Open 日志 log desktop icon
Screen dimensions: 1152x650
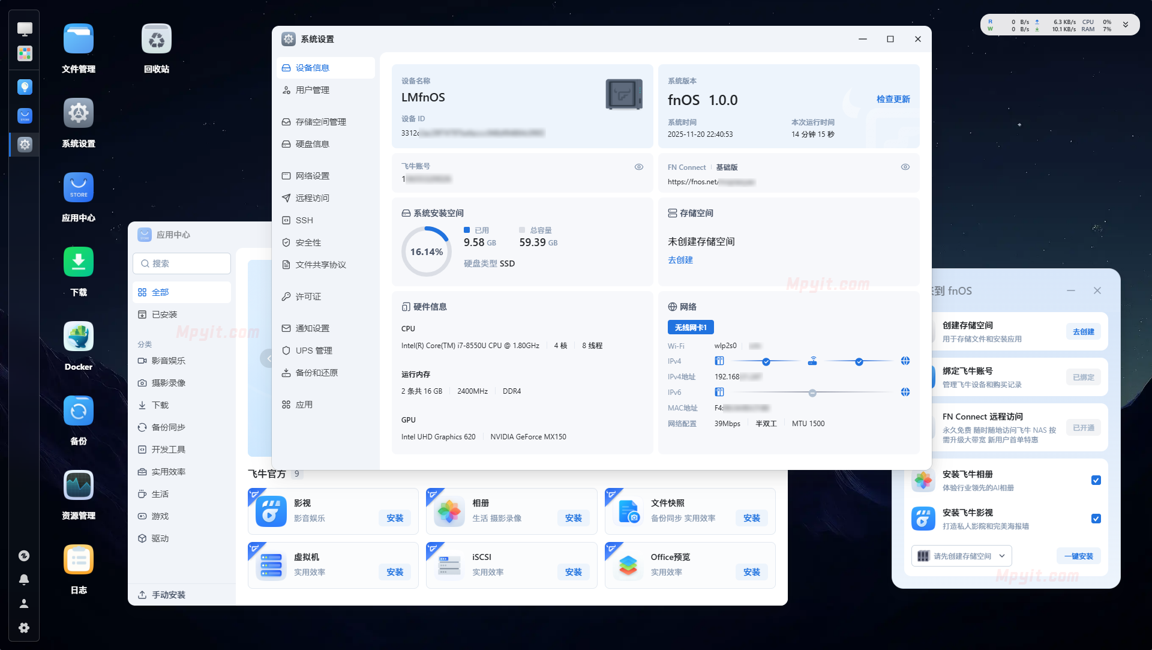pos(79,560)
